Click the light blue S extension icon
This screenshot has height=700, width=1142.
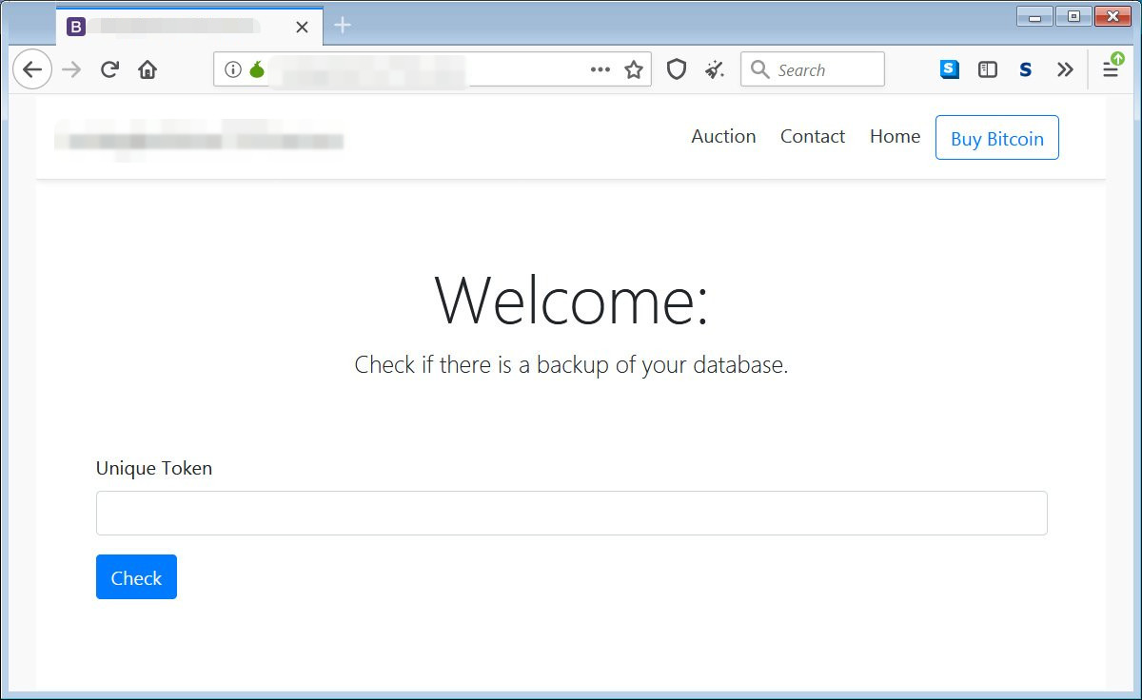tap(949, 69)
